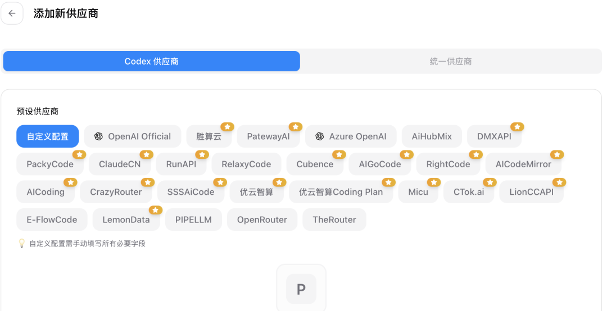The image size is (607, 311).
Task: Click the 添加新供应商 page title
Action: pos(66,13)
